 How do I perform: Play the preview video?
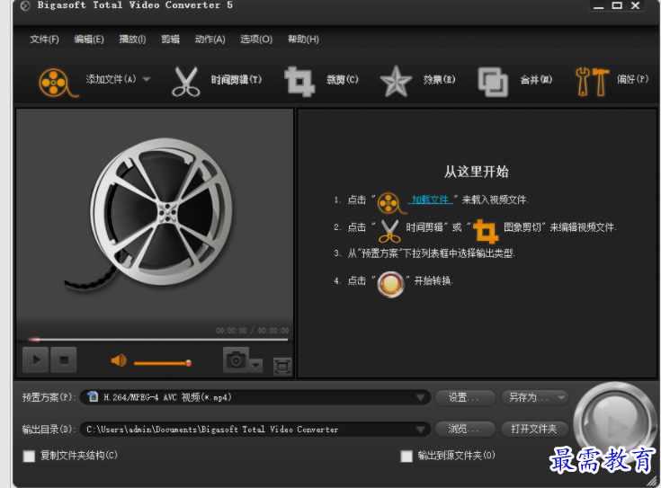coord(35,359)
